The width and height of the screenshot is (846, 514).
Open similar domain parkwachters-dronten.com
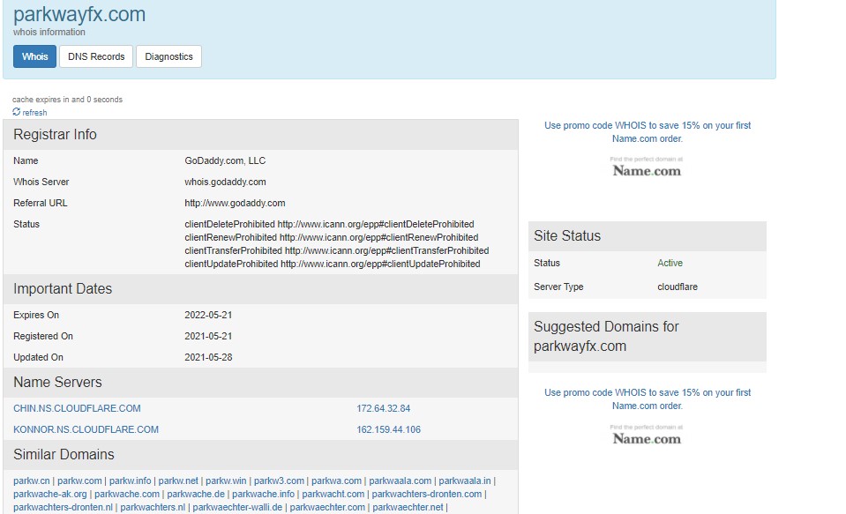(x=426, y=494)
